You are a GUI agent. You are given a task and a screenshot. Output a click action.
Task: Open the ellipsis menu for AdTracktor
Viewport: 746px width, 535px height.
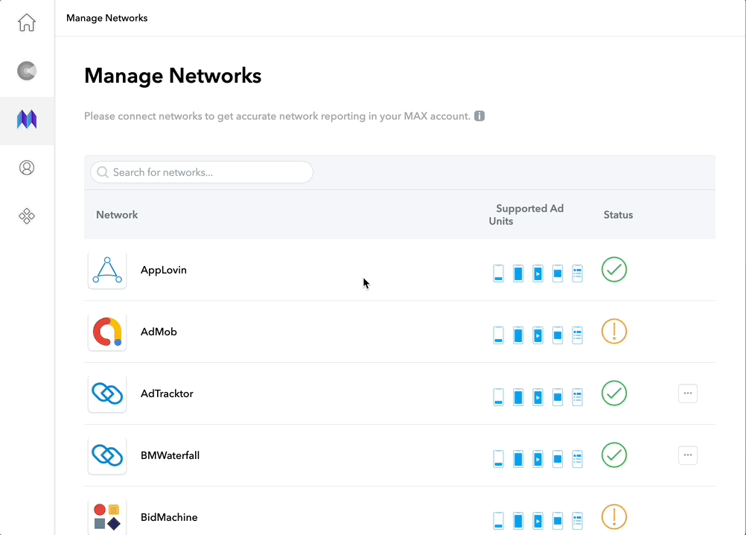(x=687, y=393)
